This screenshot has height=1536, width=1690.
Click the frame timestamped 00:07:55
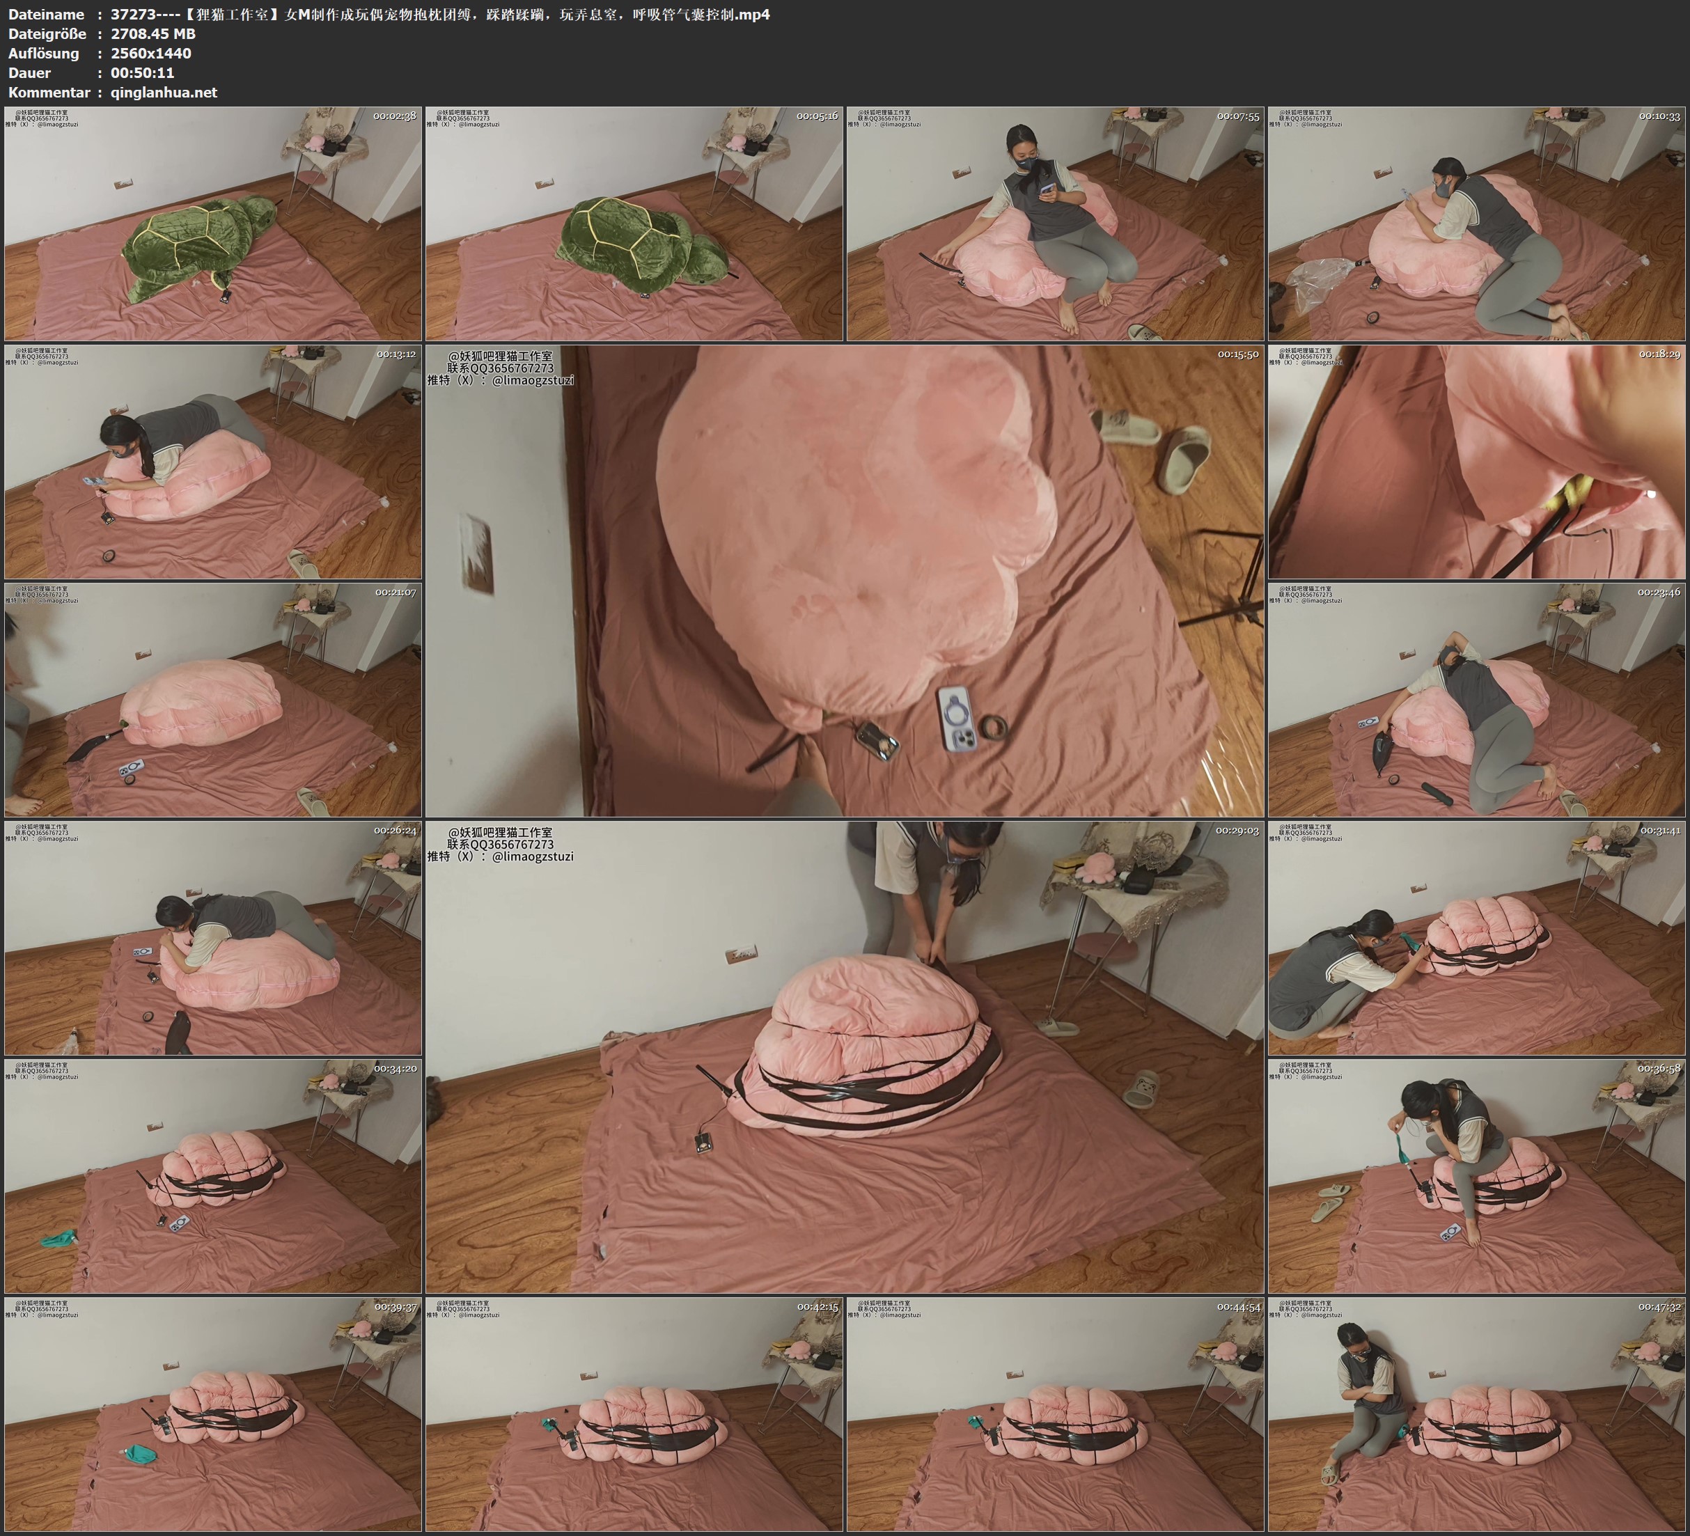[1054, 223]
